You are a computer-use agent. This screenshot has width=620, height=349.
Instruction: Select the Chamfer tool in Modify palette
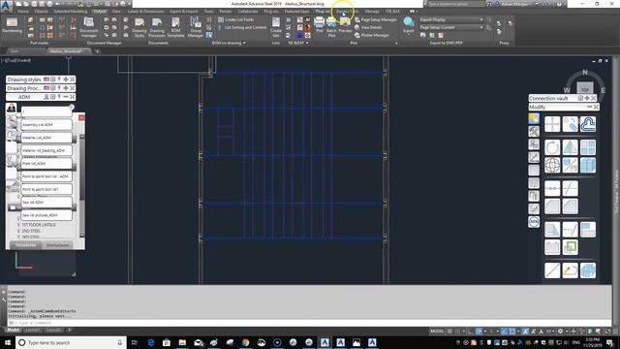pos(570,206)
